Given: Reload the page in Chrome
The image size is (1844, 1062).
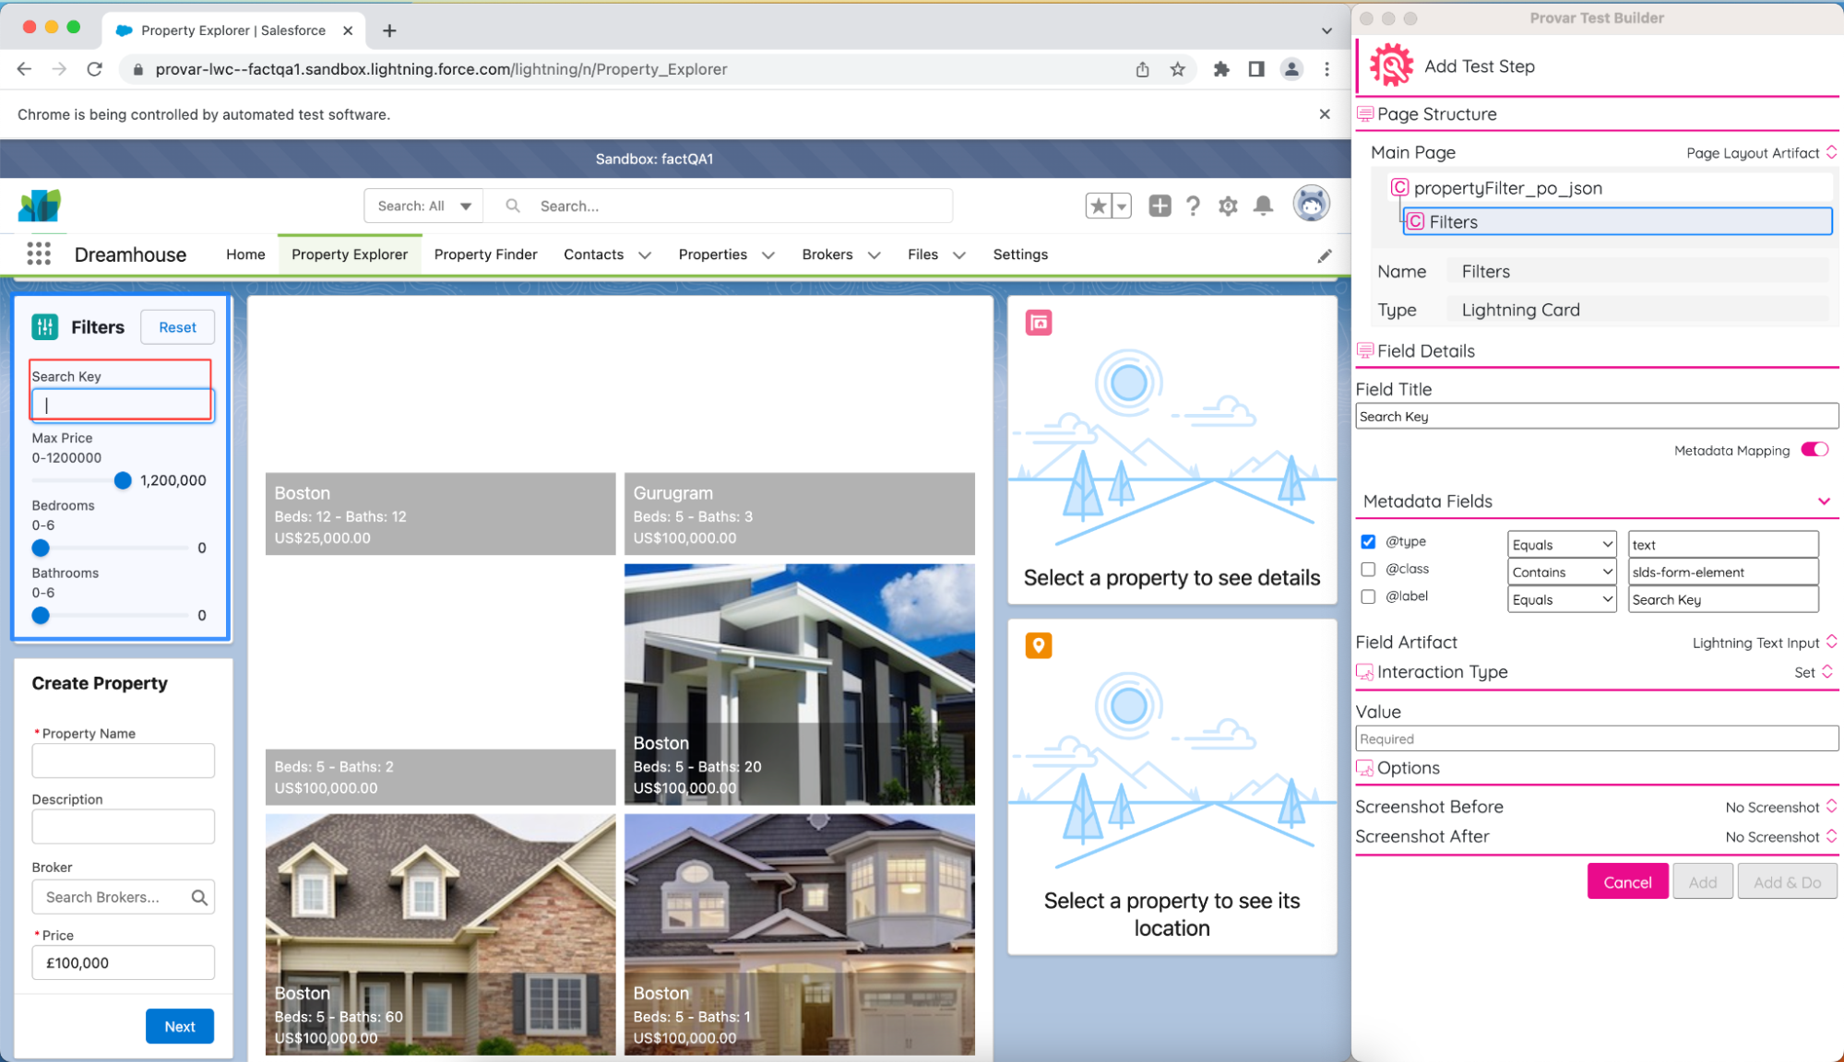Looking at the screenshot, I should coord(94,69).
